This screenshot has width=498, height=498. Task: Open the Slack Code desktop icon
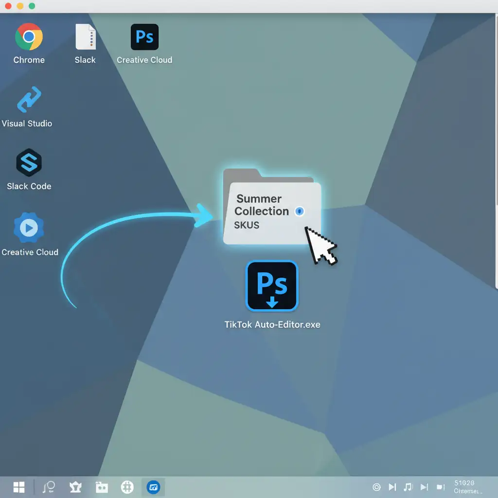[29, 162]
